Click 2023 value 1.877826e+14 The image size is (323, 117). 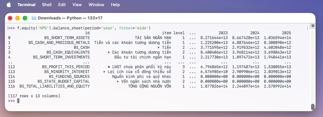(x=214, y=86)
